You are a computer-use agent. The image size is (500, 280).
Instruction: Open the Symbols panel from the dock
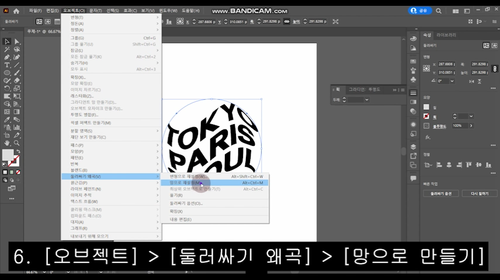tap(414, 79)
